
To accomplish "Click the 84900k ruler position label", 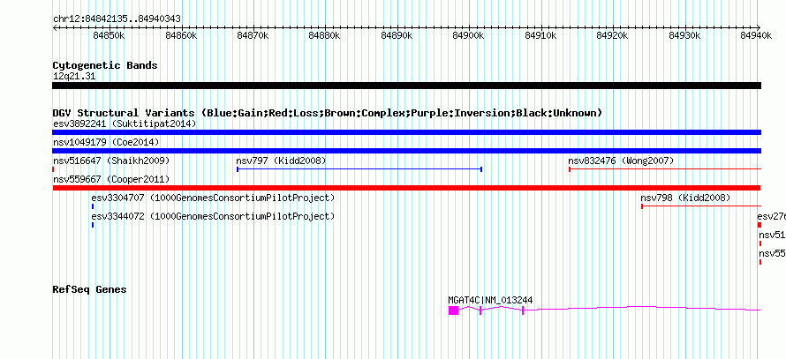I will click(x=469, y=35).
